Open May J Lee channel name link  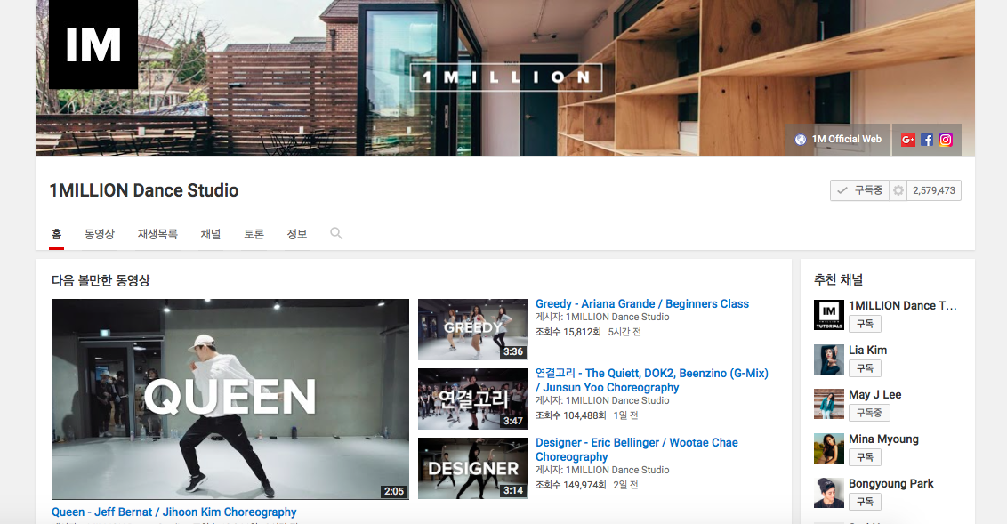(x=874, y=394)
